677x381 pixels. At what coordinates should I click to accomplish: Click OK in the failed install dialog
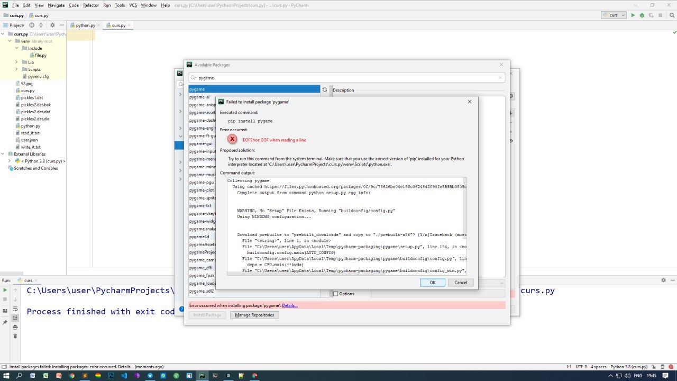(432, 283)
